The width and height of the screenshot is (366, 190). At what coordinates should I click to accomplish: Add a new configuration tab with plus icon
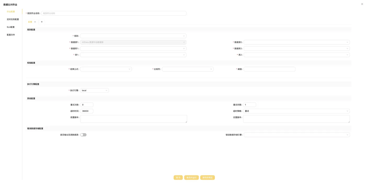point(42,22)
